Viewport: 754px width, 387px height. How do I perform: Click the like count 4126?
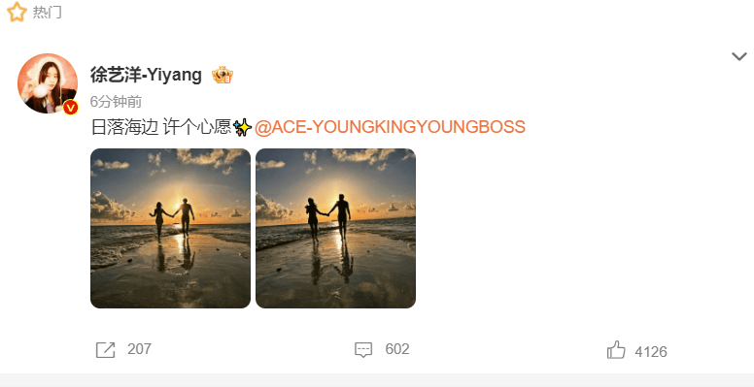pos(651,352)
